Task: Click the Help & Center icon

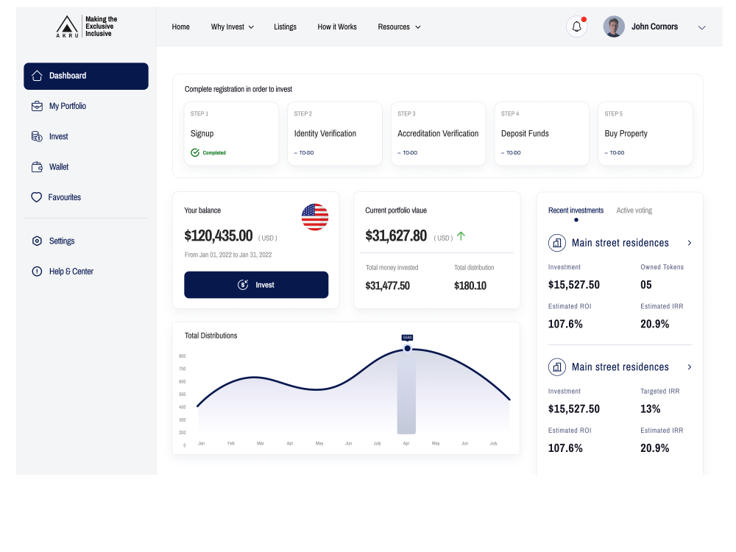Action: pos(36,271)
